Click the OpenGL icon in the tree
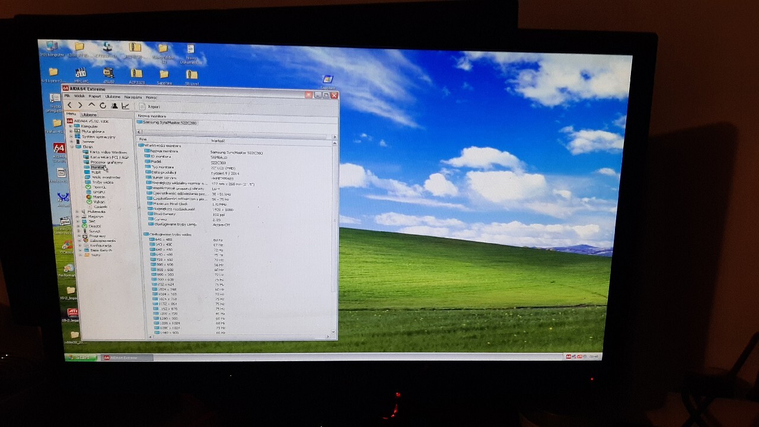The width and height of the screenshot is (759, 427). 88,187
